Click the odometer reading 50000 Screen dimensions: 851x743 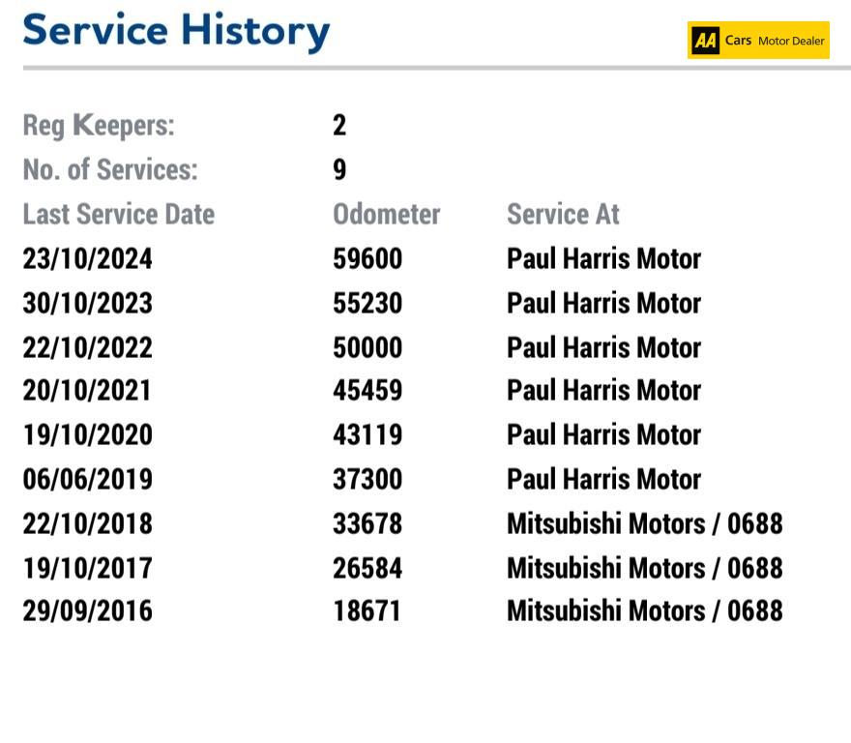[367, 347]
